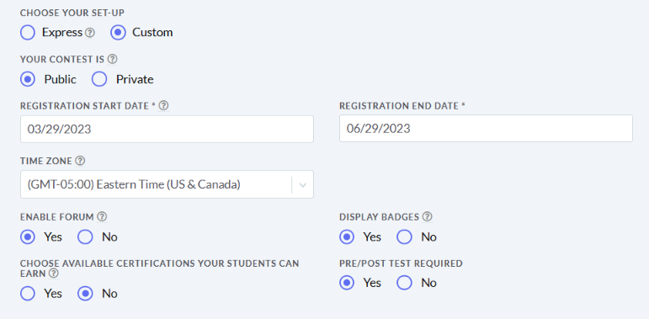Show help for Registration Start Date
The height and width of the screenshot is (319, 649).
[163, 105]
